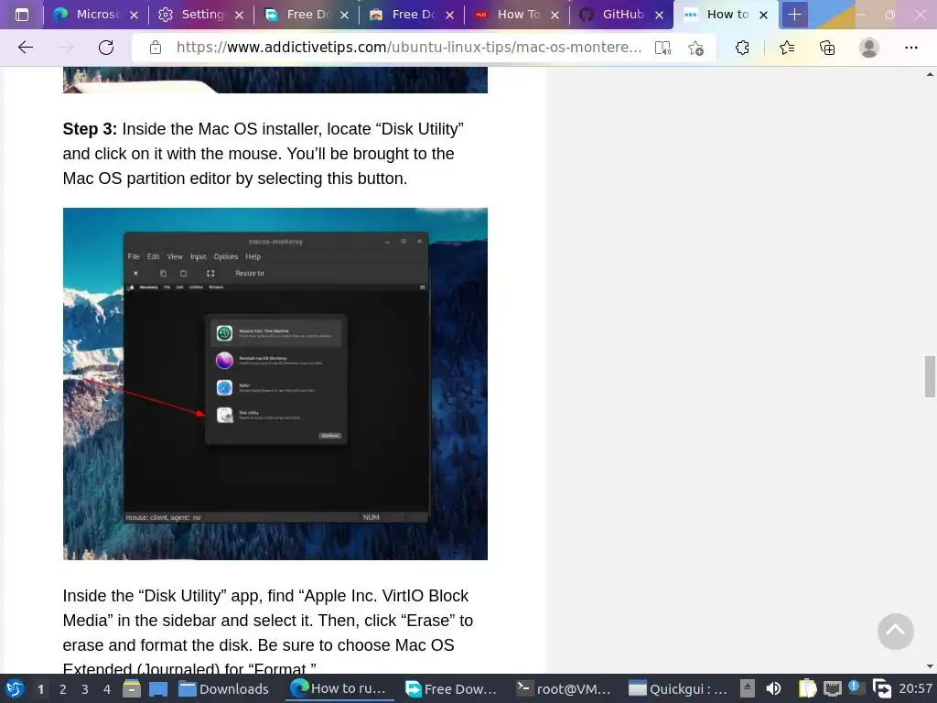Click the eject removable media tray icon
Image resolution: width=937 pixels, height=703 pixels.
click(748, 688)
